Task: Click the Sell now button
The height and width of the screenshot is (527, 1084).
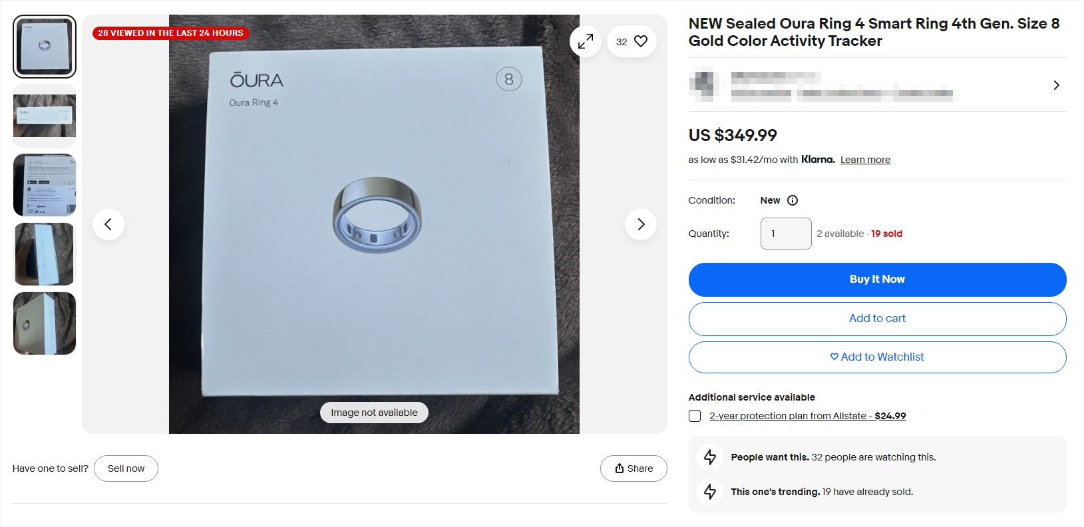Action: click(x=126, y=468)
